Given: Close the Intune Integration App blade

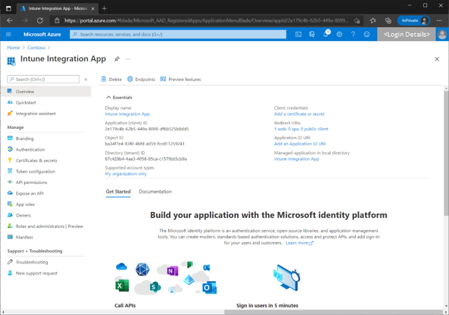Looking at the screenshot, I should pos(437,59).
